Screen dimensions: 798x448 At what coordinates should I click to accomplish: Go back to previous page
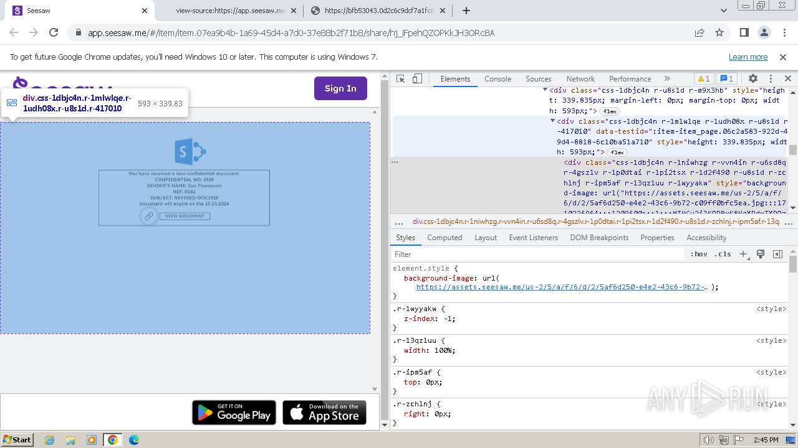tap(14, 33)
